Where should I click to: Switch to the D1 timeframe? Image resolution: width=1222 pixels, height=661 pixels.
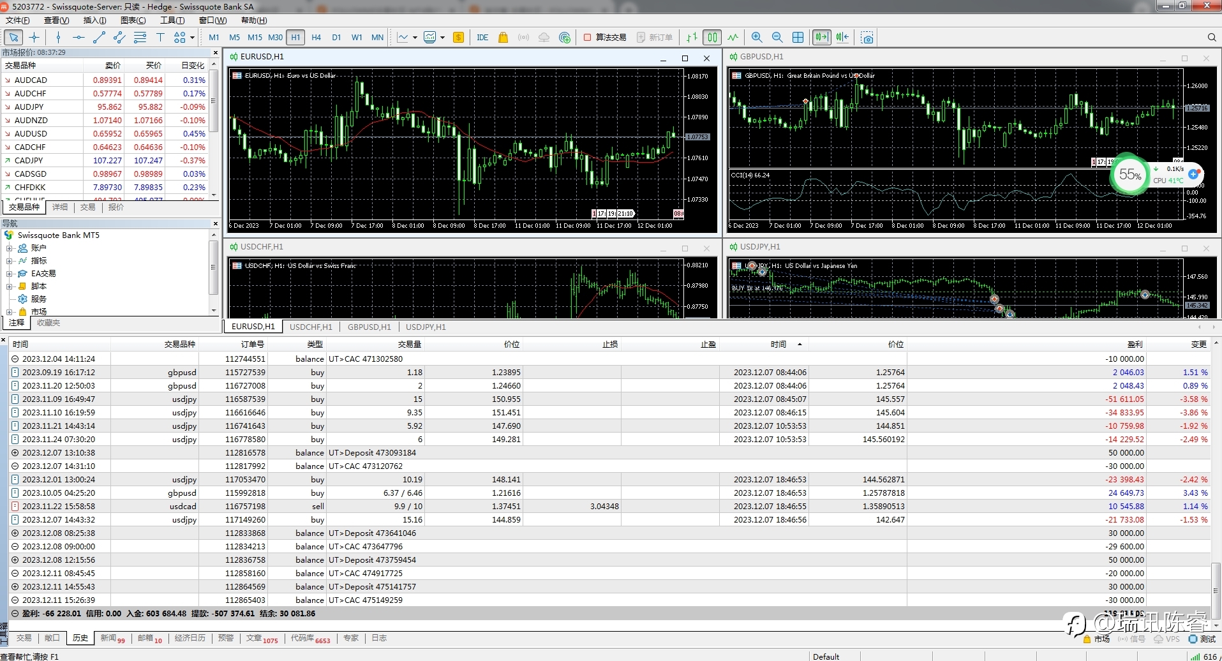click(x=336, y=38)
